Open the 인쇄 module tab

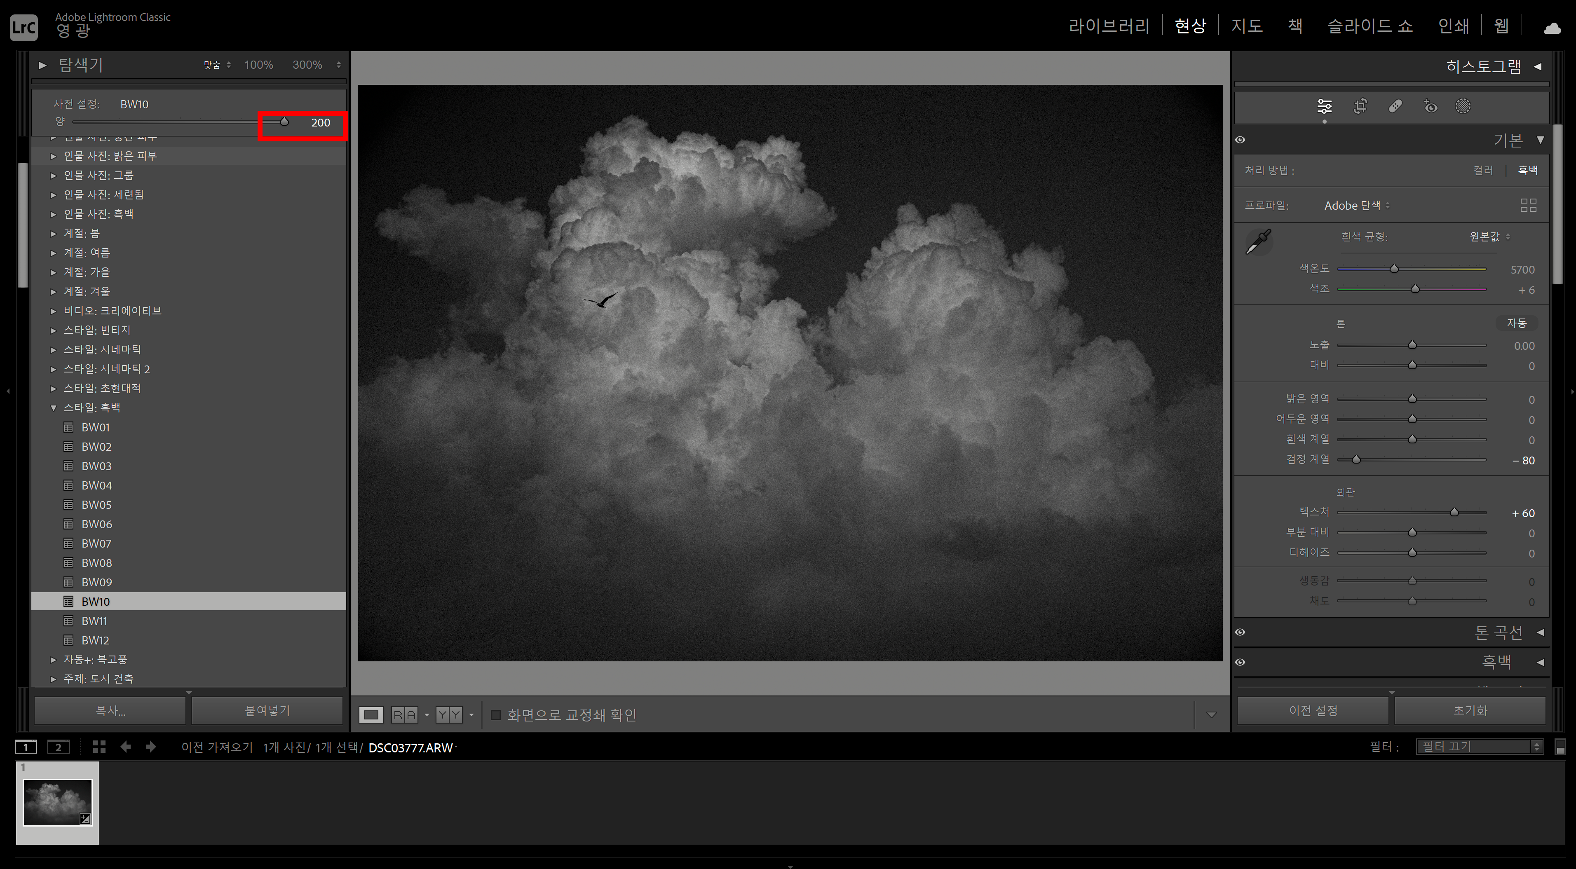(x=1453, y=26)
